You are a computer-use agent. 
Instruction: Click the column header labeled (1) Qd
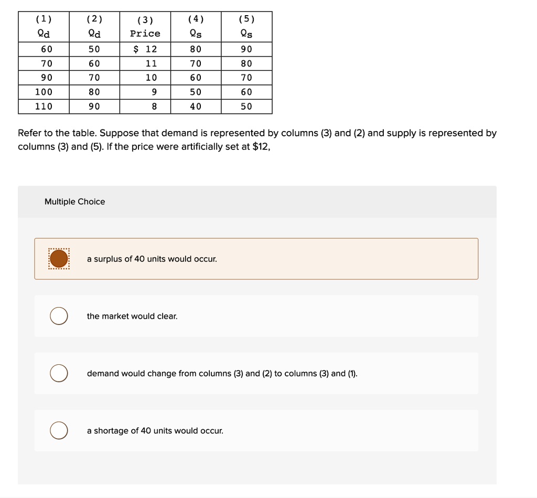click(44, 26)
